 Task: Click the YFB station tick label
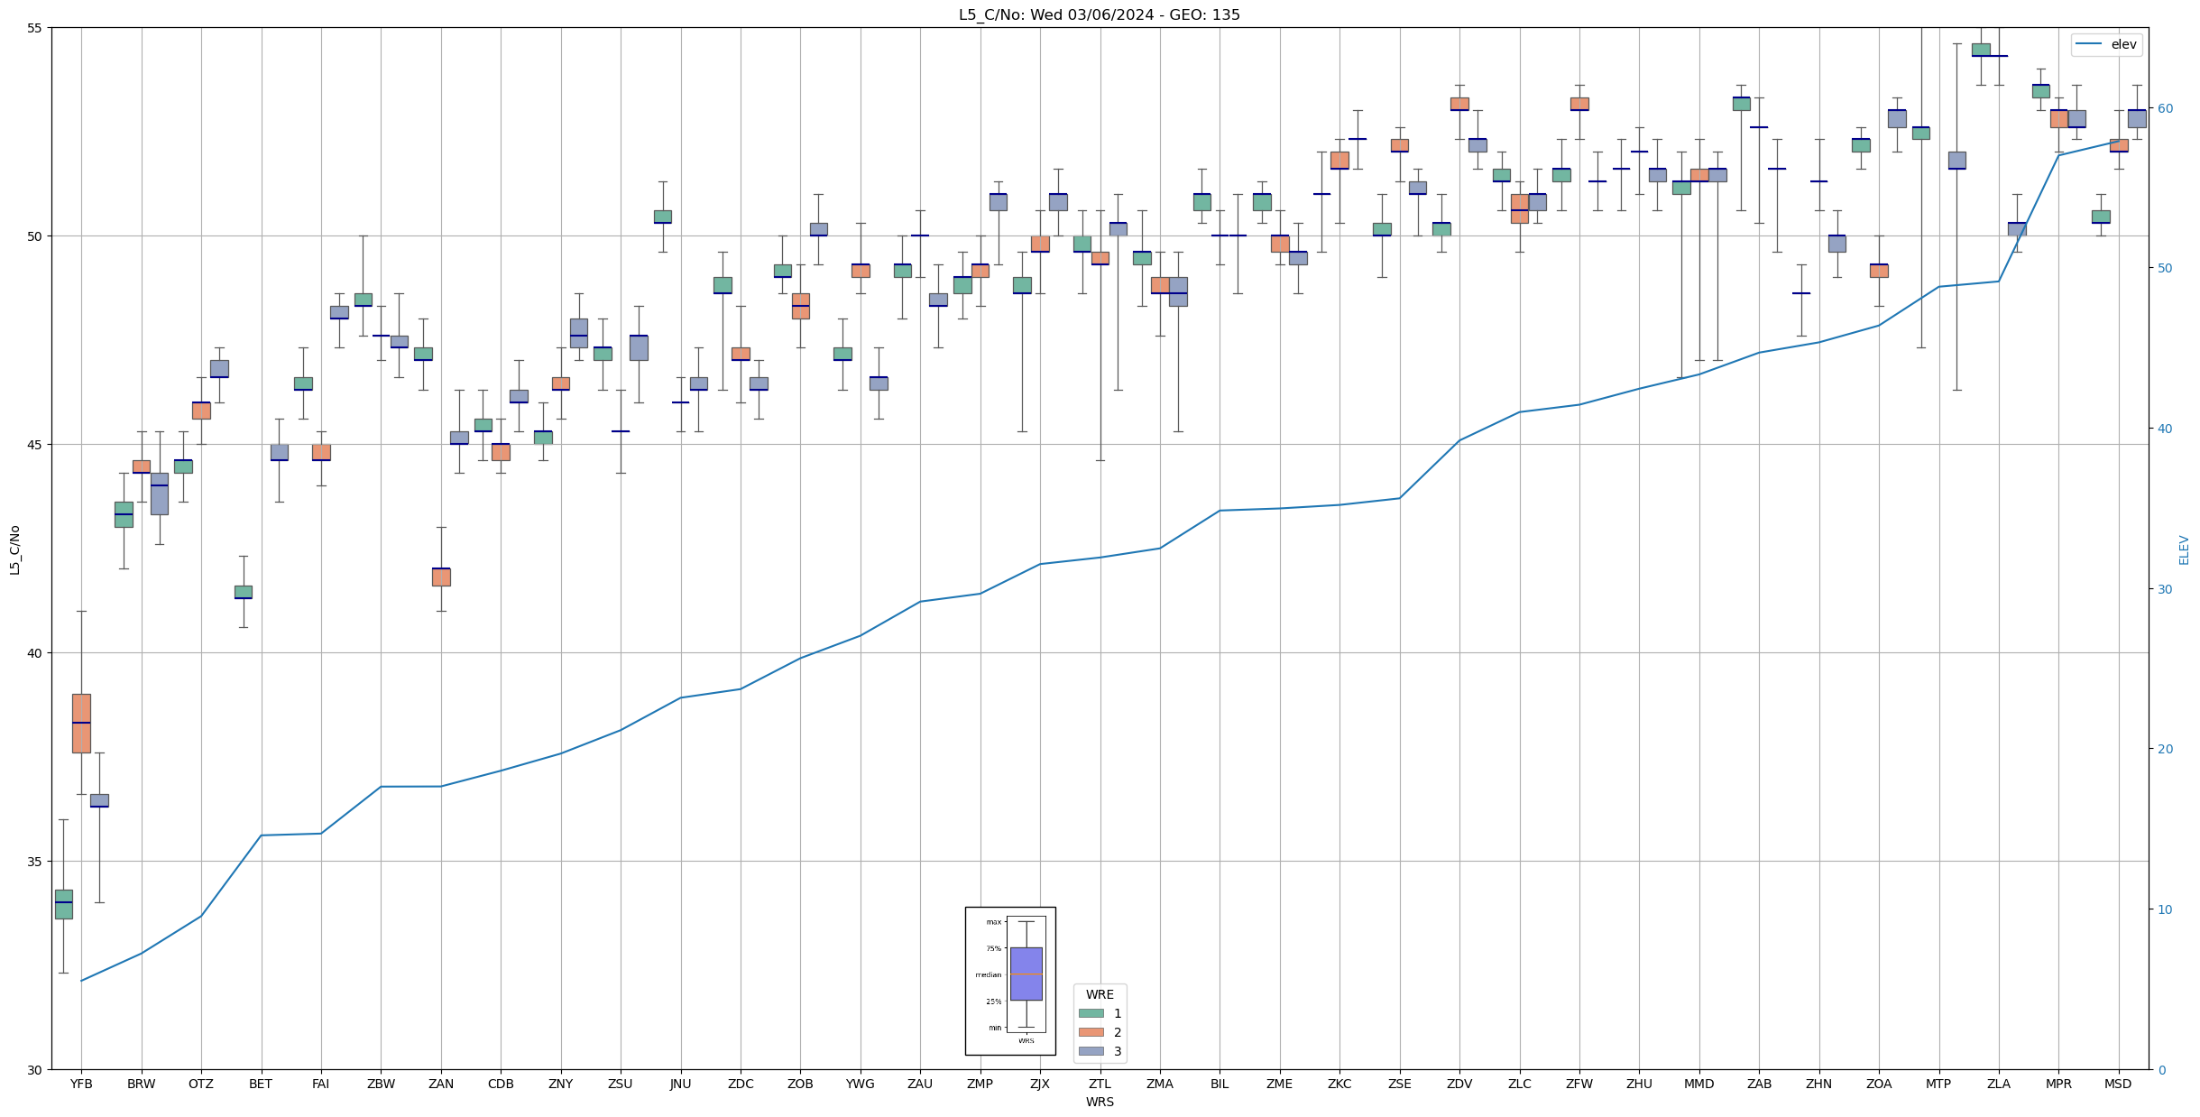81,1084
